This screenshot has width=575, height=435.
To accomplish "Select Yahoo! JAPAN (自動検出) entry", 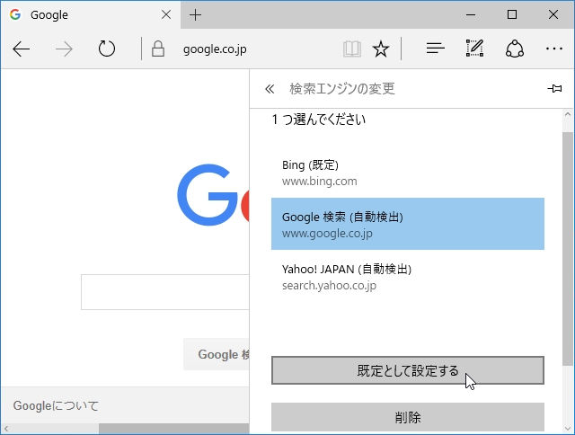I will (408, 276).
